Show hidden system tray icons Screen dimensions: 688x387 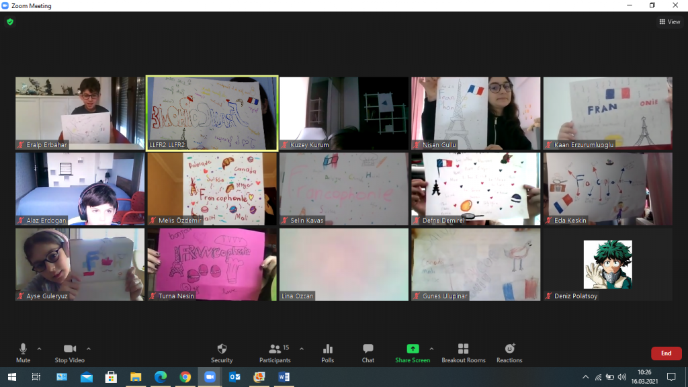(x=586, y=377)
